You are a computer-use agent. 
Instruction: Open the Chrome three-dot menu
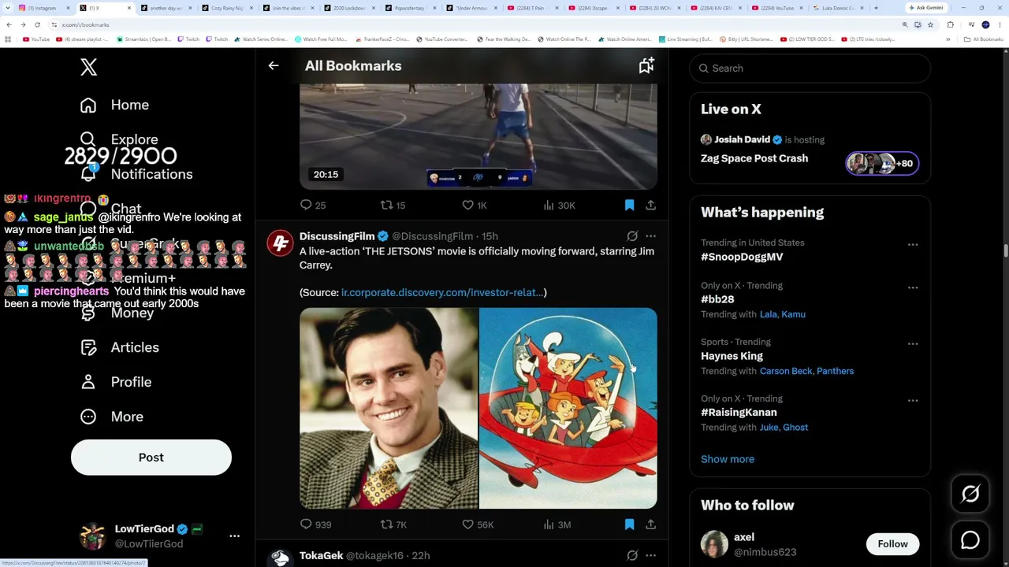[1000, 24]
